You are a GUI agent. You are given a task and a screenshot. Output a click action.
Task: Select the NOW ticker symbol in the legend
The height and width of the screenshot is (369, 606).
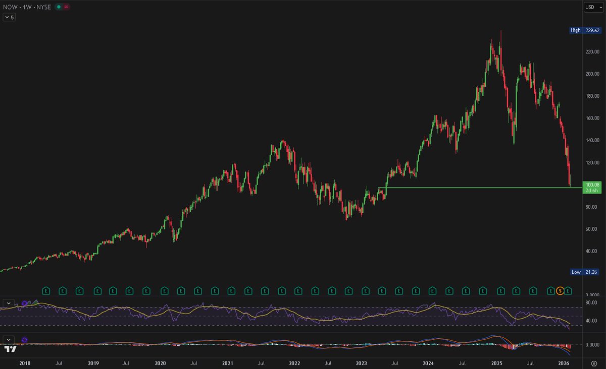pyautogui.click(x=11, y=7)
